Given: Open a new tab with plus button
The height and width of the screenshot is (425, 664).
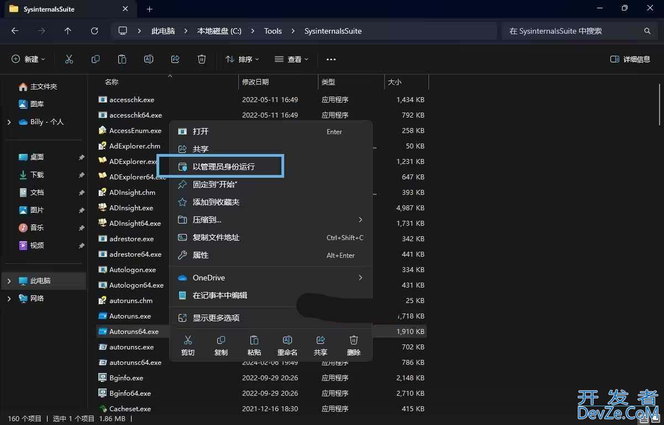Looking at the screenshot, I should pyautogui.click(x=149, y=9).
